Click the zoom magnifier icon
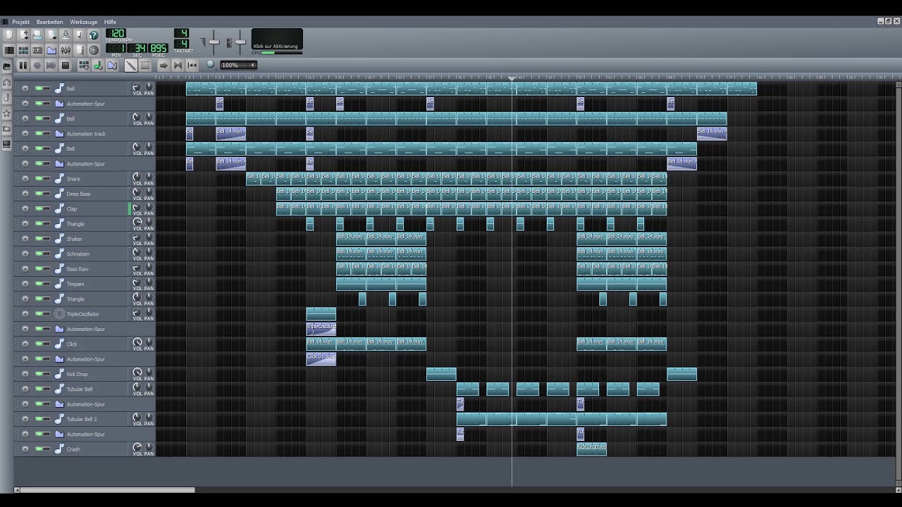902x507 pixels. [x=210, y=65]
